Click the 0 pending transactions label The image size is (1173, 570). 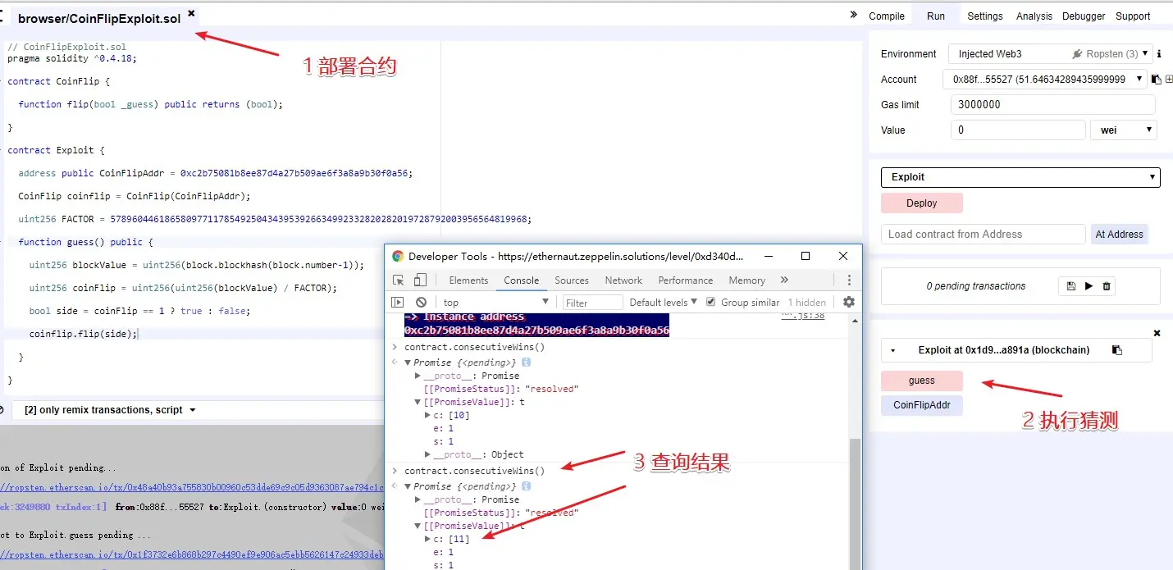click(x=976, y=286)
